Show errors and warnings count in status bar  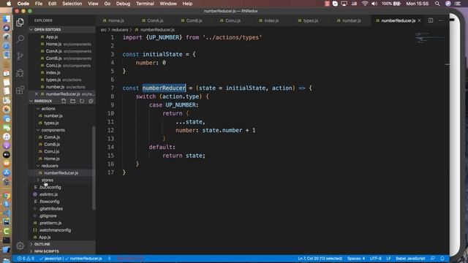click(26, 259)
